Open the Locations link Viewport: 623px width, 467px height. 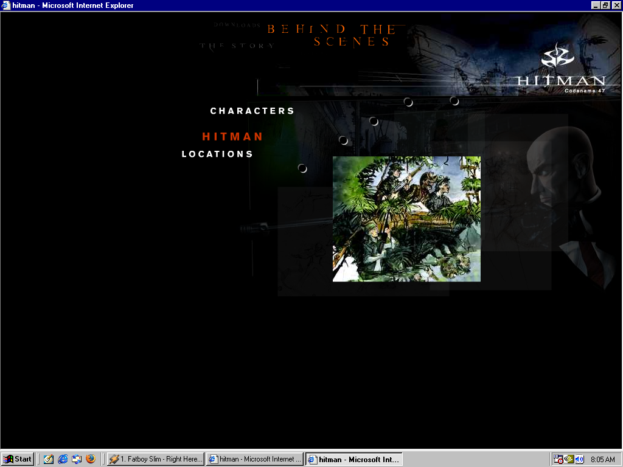217,154
